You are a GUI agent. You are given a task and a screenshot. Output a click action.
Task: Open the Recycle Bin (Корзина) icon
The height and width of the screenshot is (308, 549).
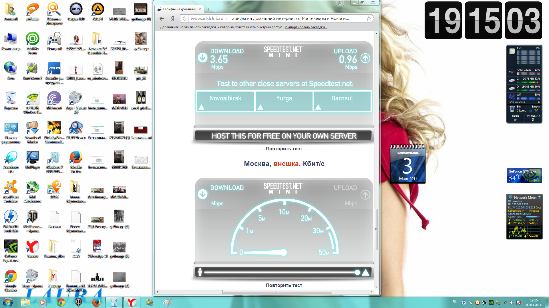click(11, 100)
